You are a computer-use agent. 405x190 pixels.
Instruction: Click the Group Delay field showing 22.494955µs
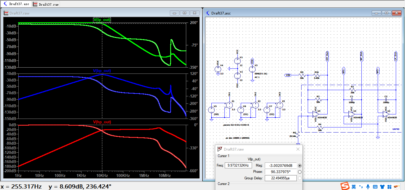(280, 178)
